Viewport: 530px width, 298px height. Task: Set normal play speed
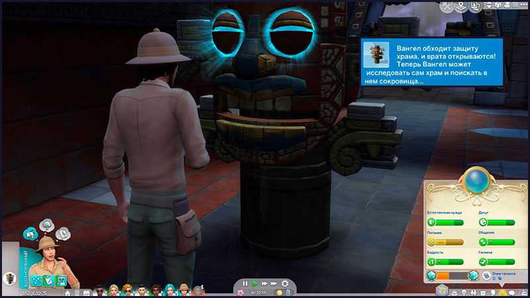click(x=255, y=284)
